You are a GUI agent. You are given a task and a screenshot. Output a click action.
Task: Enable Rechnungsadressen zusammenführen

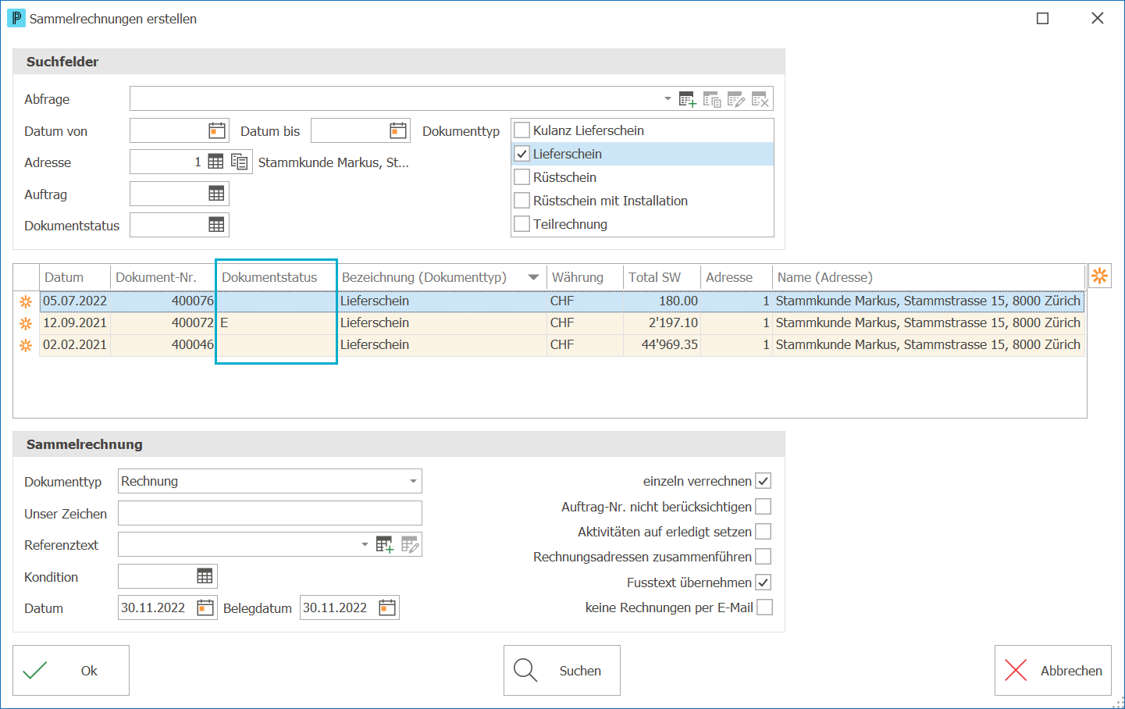tap(764, 557)
